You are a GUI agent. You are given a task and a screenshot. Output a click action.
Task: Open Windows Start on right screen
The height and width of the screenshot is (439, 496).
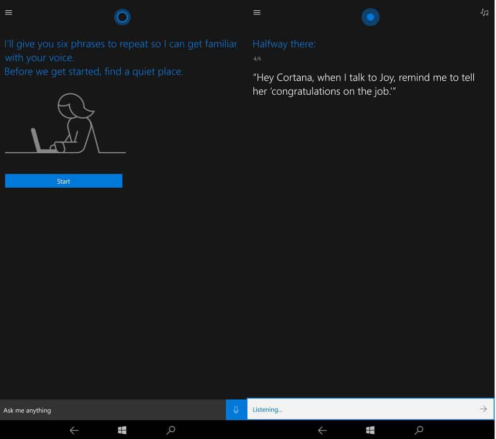(370, 430)
